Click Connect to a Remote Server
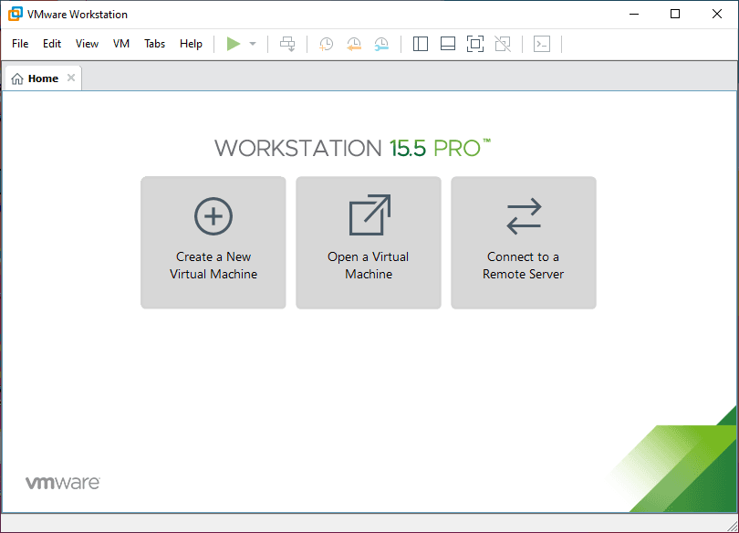The image size is (739, 533). point(524,243)
